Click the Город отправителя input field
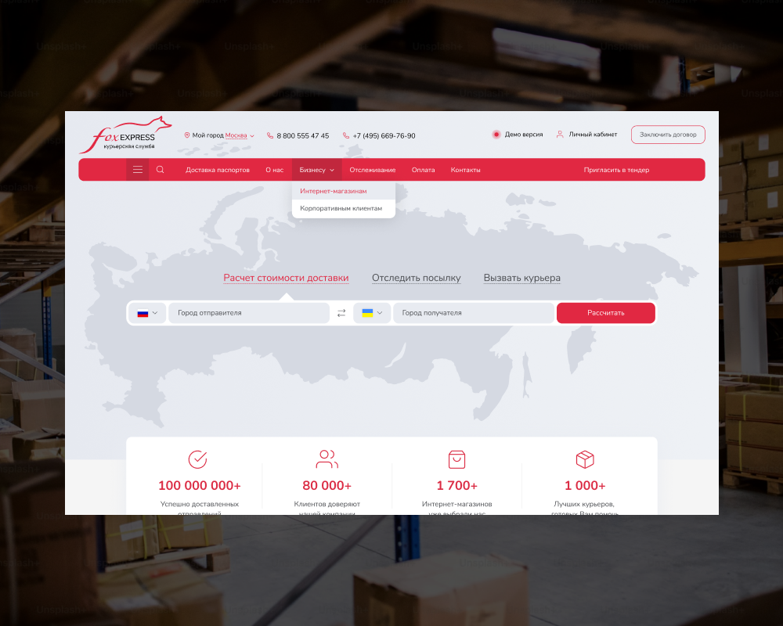783x626 pixels. pyautogui.click(x=249, y=313)
